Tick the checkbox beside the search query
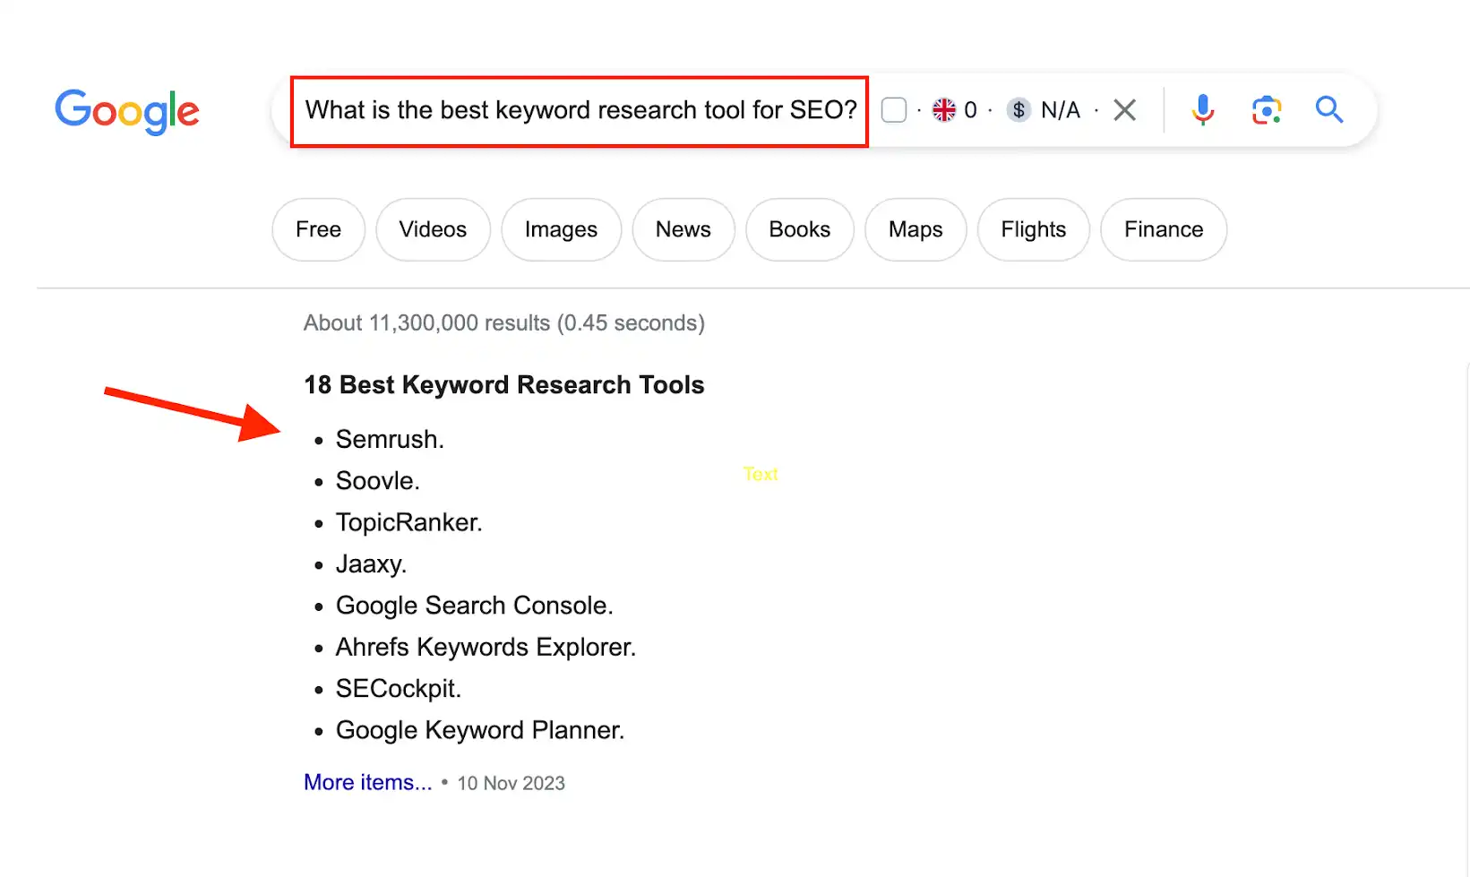The width and height of the screenshot is (1470, 877). [894, 110]
